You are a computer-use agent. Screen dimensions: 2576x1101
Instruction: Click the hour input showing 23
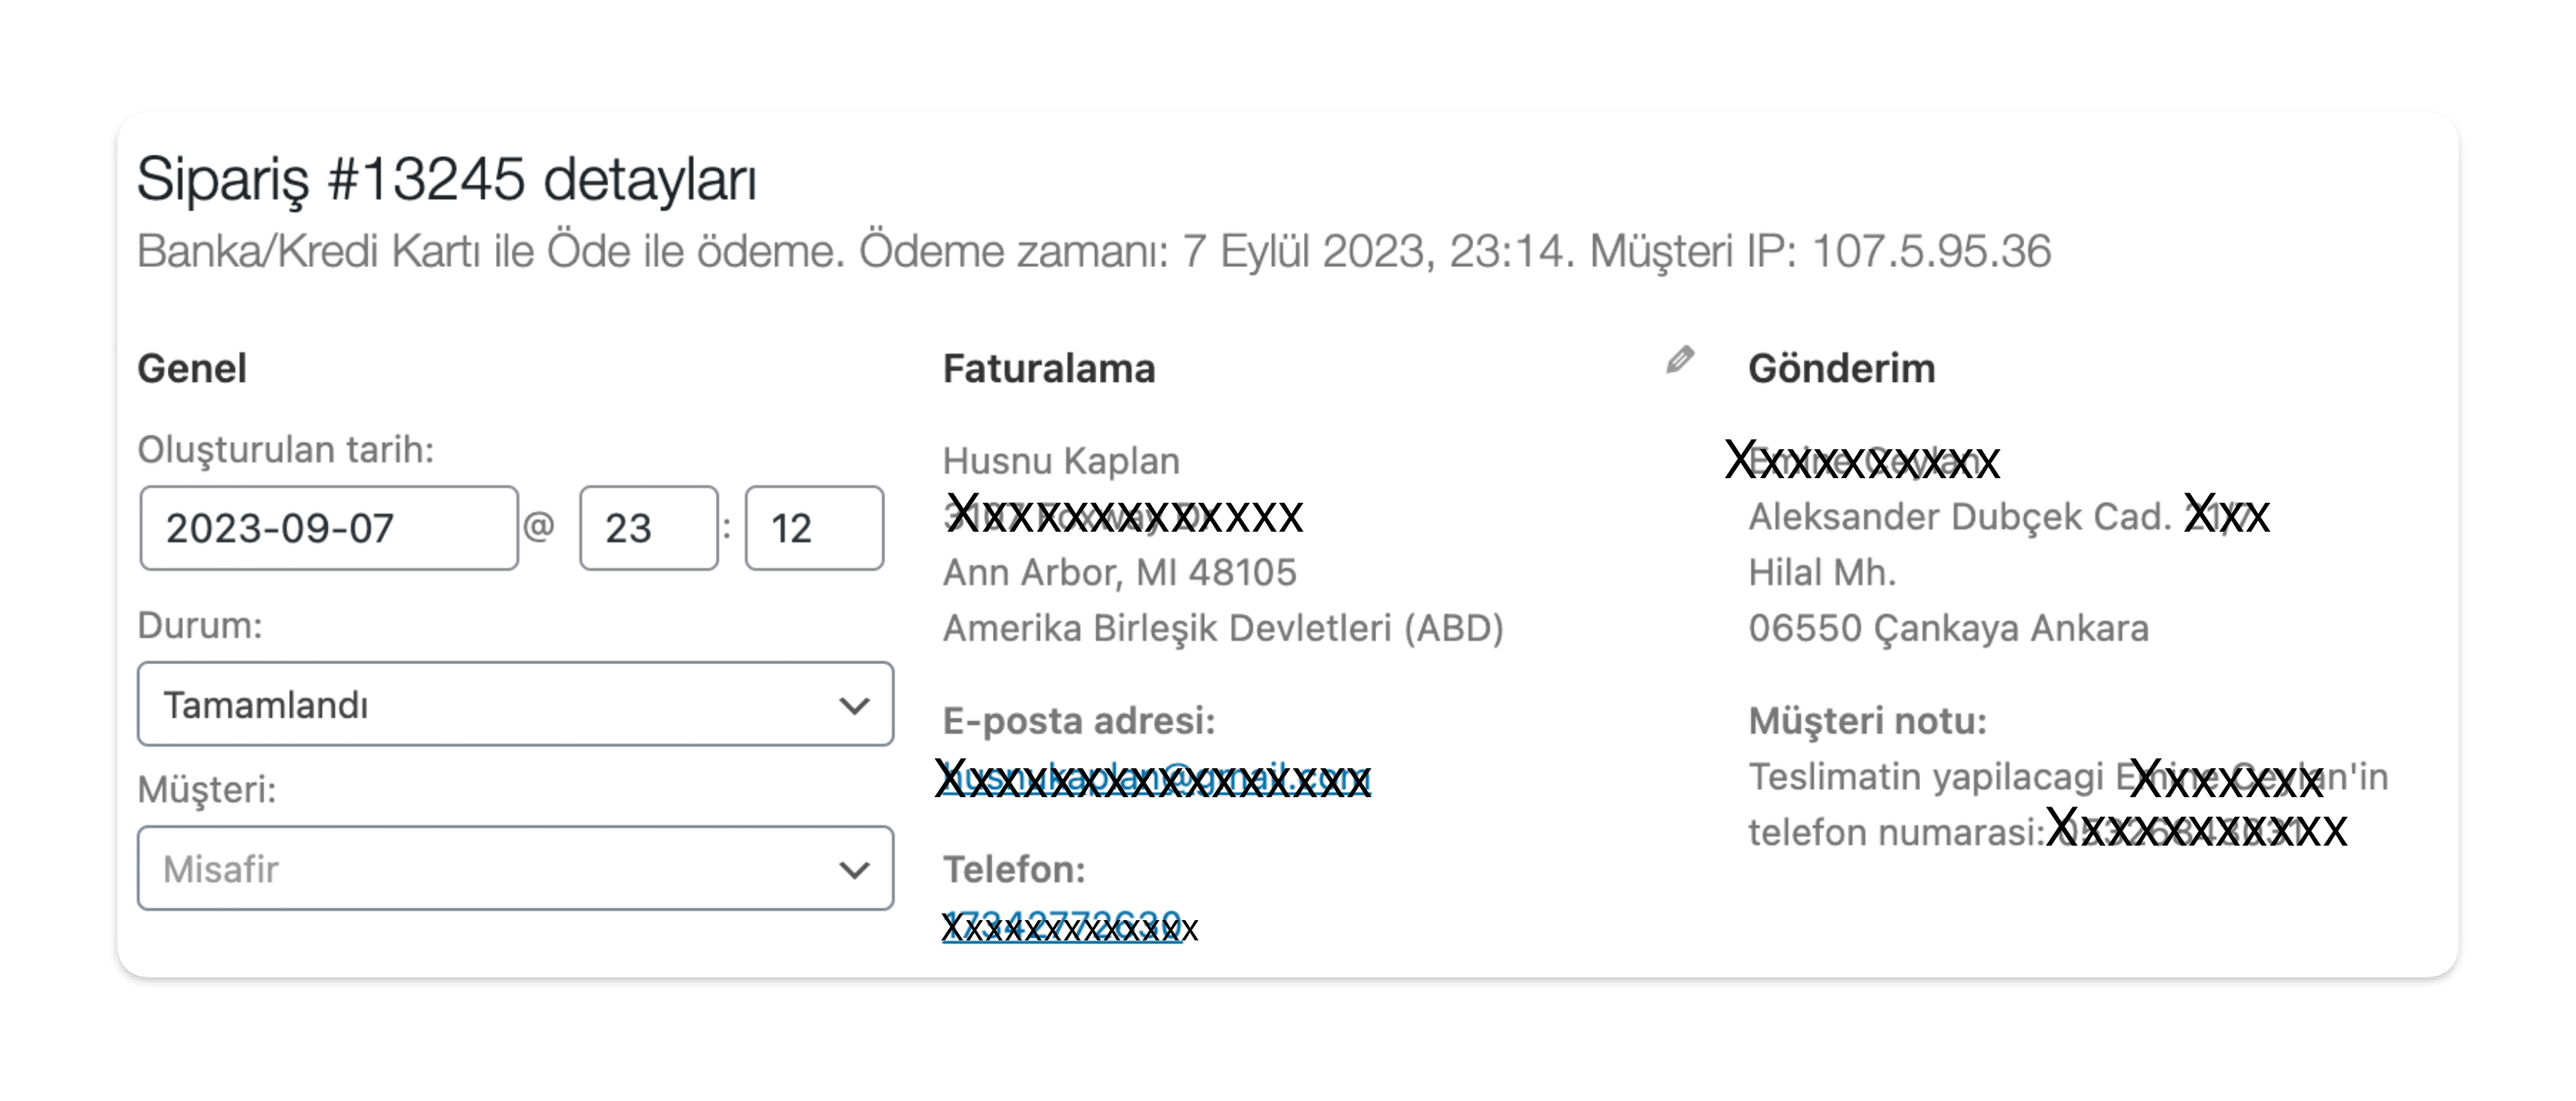point(649,528)
